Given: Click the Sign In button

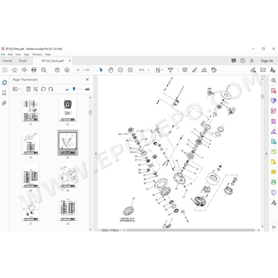Looking at the screenshot, I should (266, 61).
